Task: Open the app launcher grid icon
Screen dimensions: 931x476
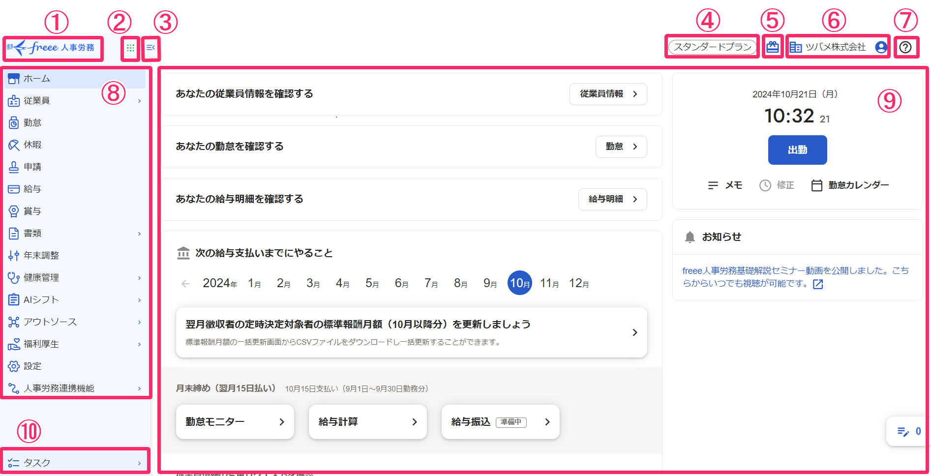Action: pos(130,48)
